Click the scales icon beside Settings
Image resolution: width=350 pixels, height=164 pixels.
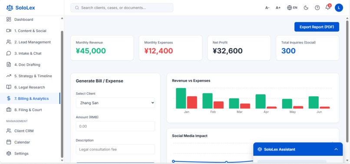point(9,154)
